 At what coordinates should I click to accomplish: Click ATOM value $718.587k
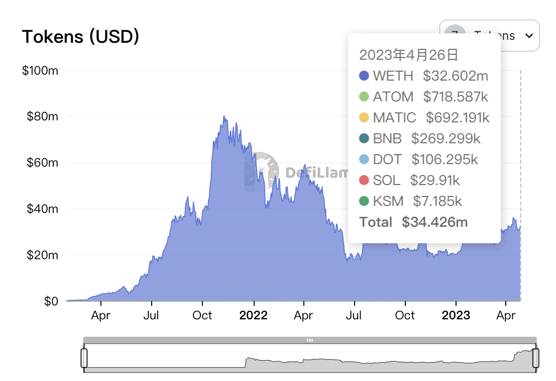(456, 97)
